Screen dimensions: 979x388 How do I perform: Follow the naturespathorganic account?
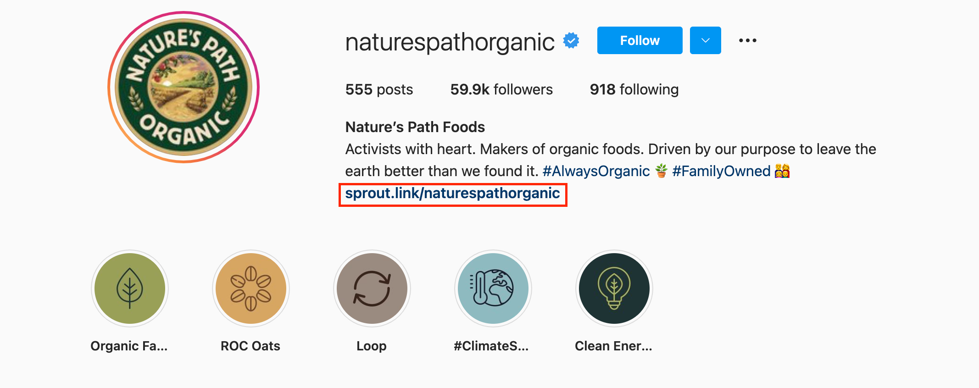[x=640, y=40]
